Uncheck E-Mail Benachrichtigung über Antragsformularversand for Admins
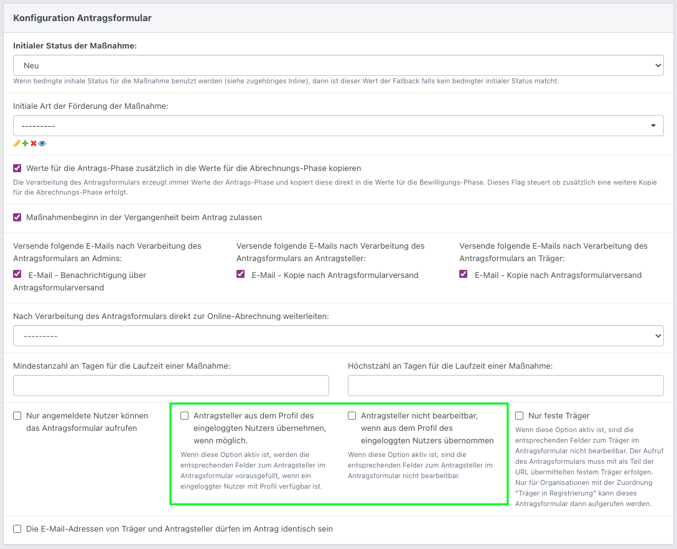 pyautogui.click(x=17, y=274)
